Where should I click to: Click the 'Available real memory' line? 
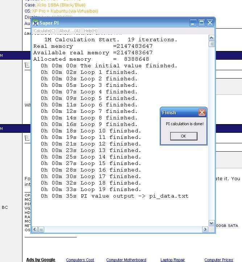click(x=93, y=52)
